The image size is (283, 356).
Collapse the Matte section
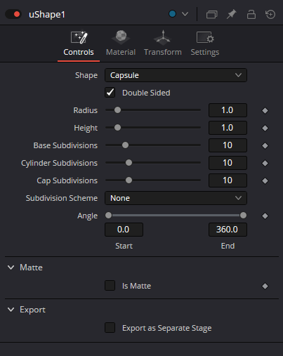click(11, 268)
